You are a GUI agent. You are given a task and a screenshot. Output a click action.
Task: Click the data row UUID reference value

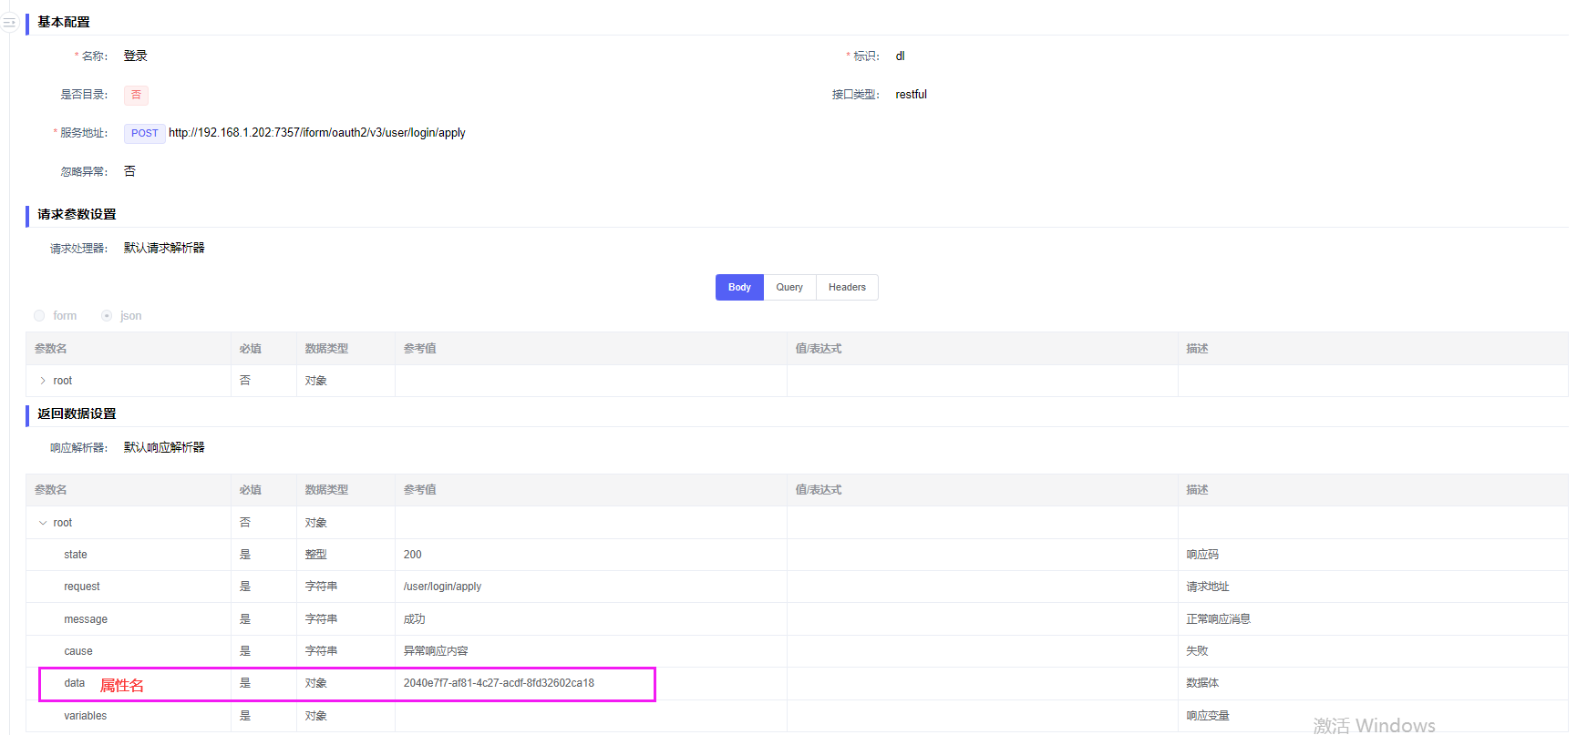499,683
